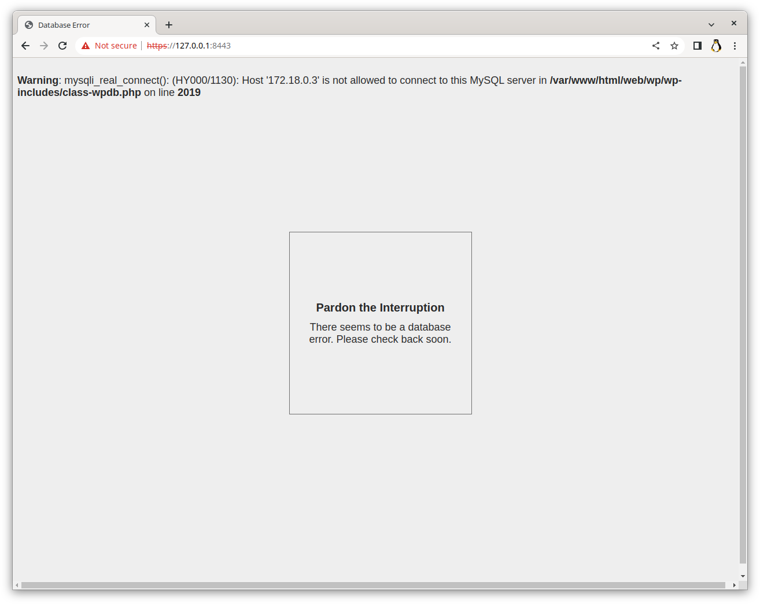Select the Database Error tab

(87, 25)
